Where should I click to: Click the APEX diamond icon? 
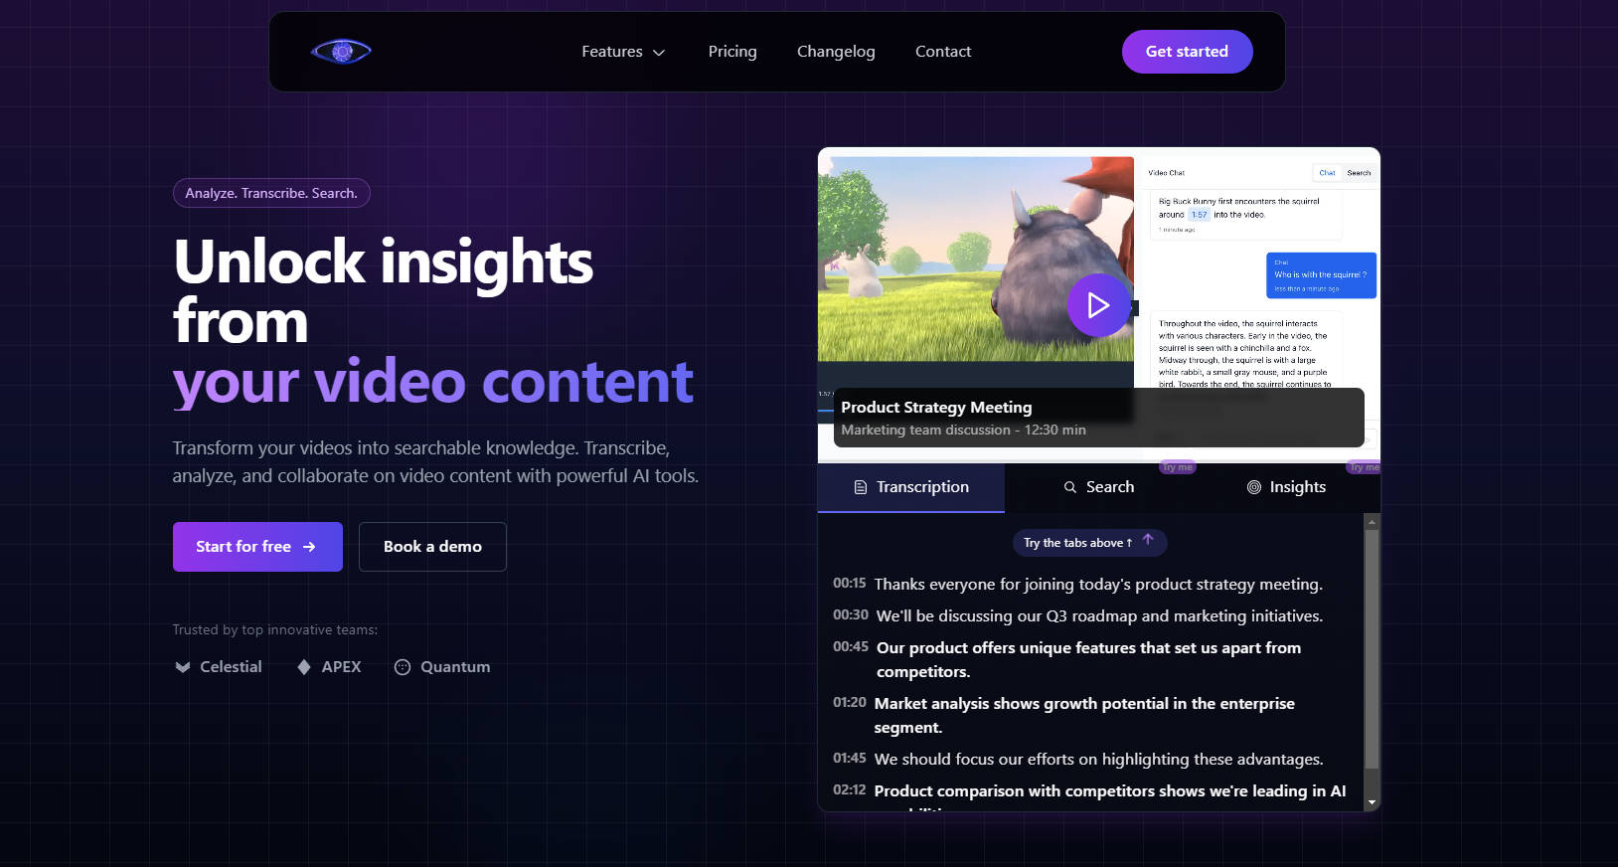(x=304, y=667)
